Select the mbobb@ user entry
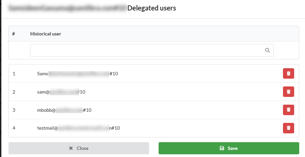This screenshot has height=157, width=305. tap(64, 110)
